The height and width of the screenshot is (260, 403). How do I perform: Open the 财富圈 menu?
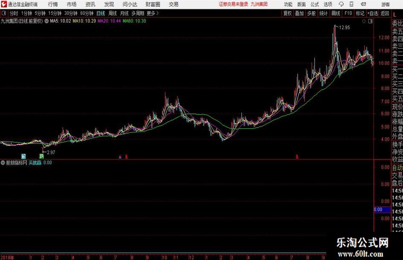coord(153,4)
